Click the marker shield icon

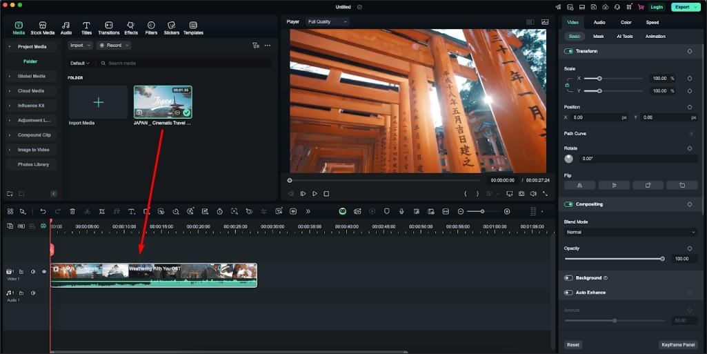click(386, 211)
